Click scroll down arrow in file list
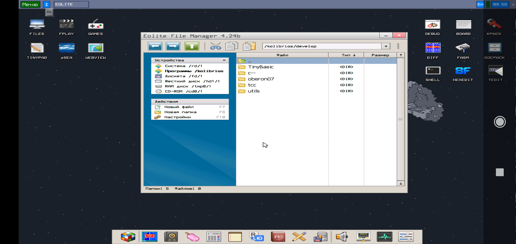The image size is (516, 244). pos(401,183)
